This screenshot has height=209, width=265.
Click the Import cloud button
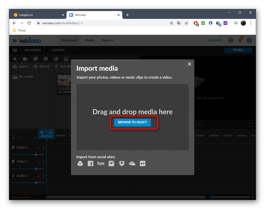tap(20, 66)
